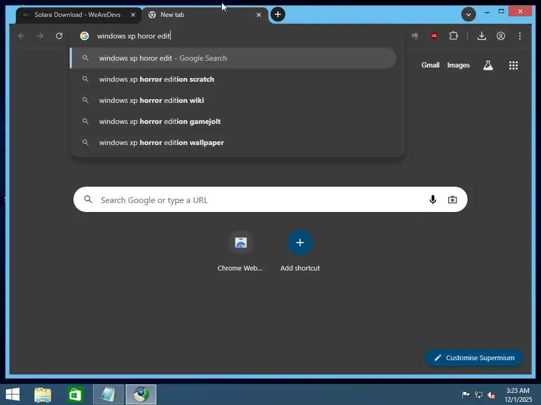Open the profile avatar icon

(x=501, y=36)
